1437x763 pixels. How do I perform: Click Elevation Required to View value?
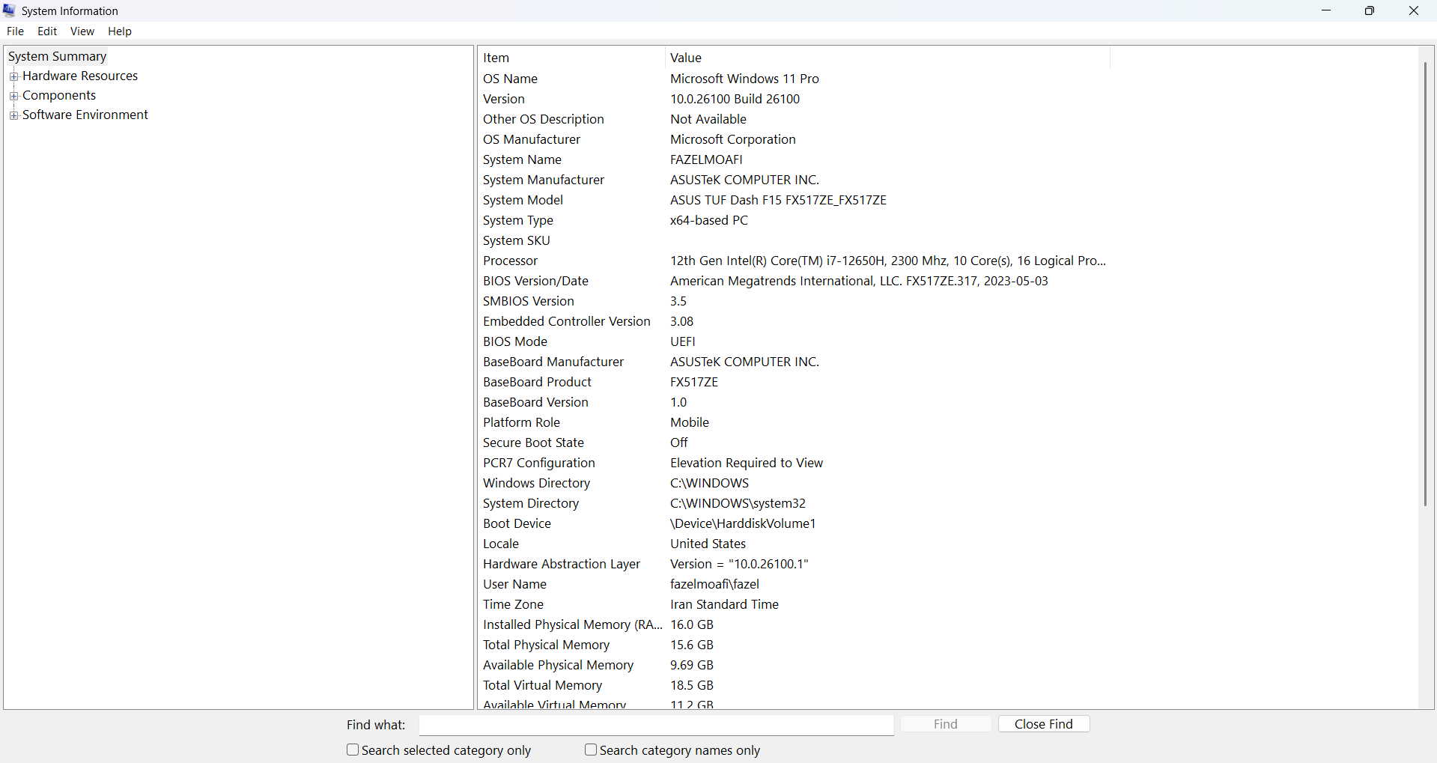tap(747, 463)
